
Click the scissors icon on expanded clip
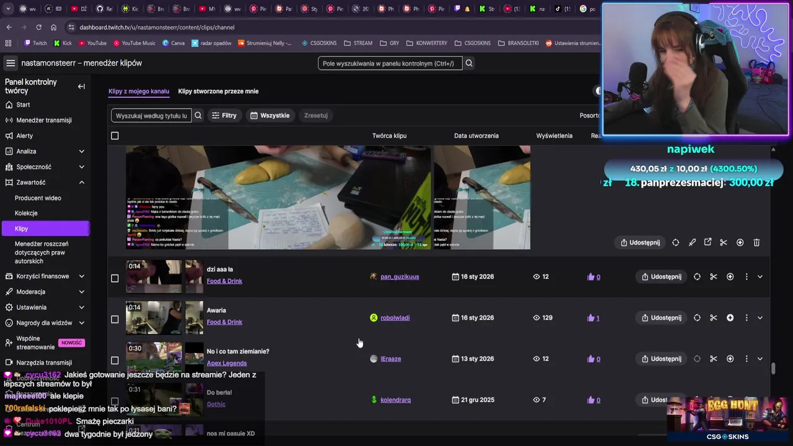click(x=724, y=243)
